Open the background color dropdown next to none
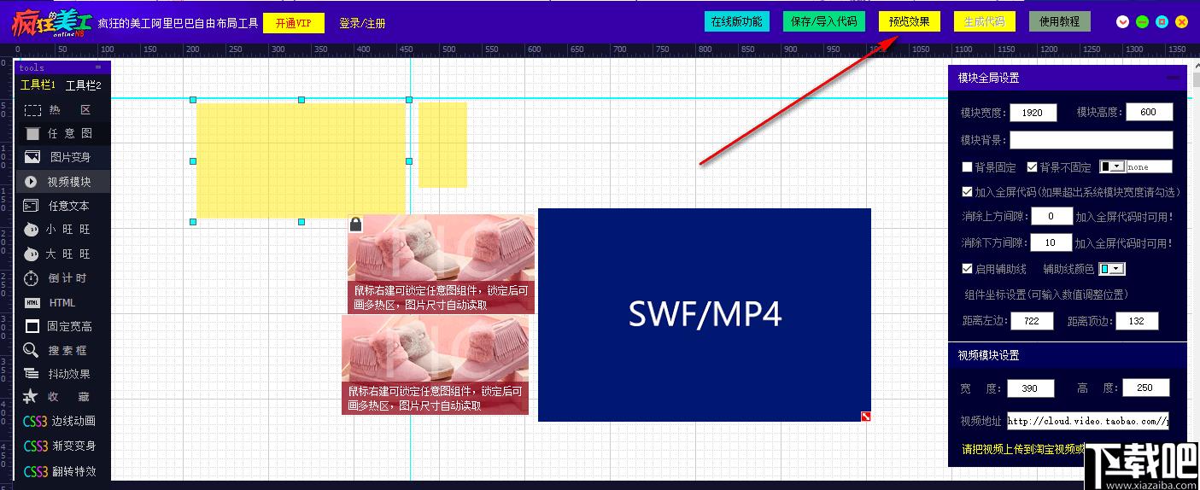Screen dimensions: 1200x490 [1113, 167]
